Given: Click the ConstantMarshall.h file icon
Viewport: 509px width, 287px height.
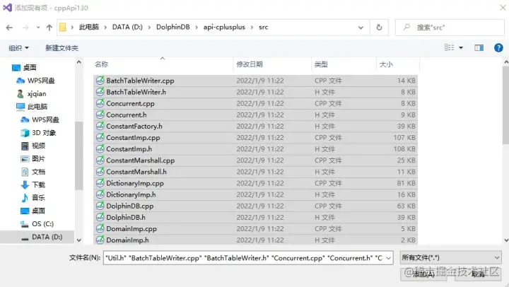Looking at the screenshot, I should pos(100,171).
